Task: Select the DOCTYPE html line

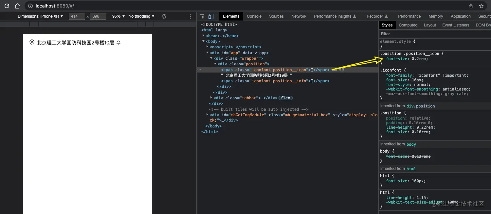Action: tap(219, 24)
